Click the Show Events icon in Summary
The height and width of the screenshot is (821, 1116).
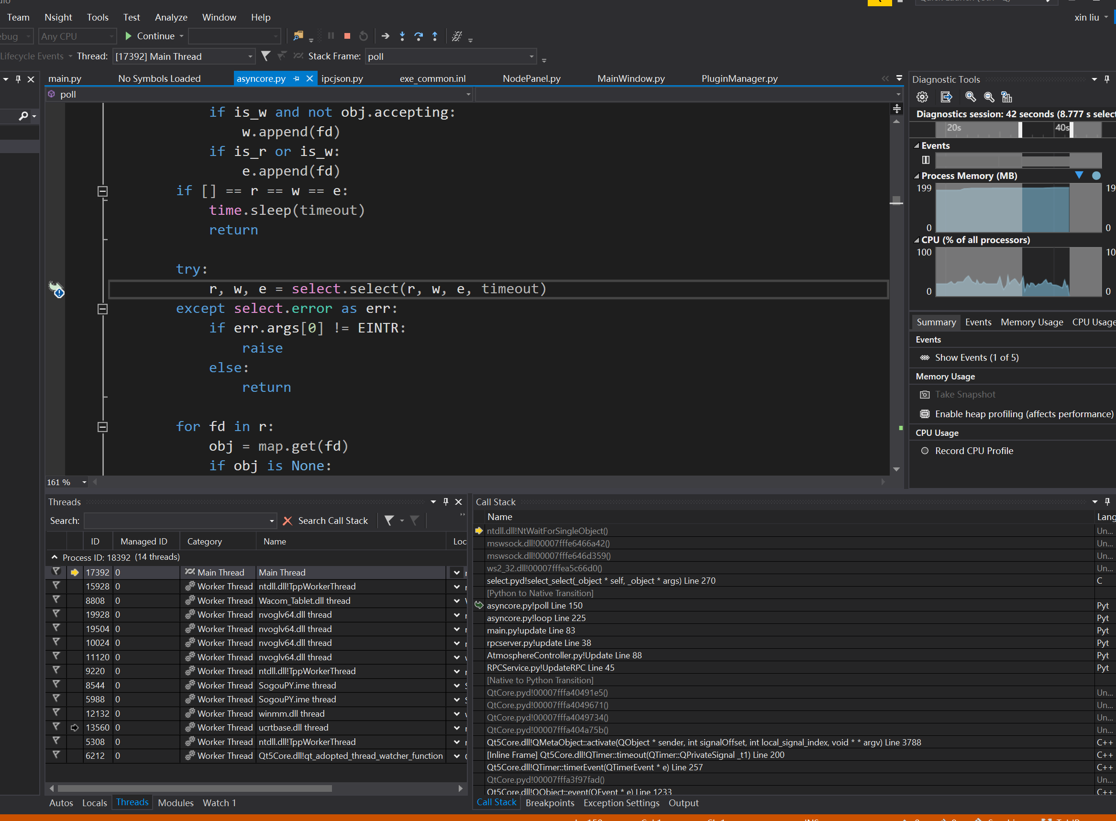click(x=925, y=358)
